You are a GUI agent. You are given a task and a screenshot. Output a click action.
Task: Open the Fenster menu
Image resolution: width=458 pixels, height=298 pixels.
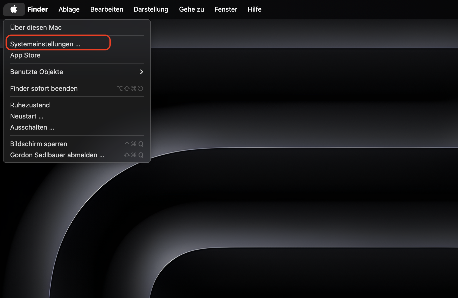[226, 9]
